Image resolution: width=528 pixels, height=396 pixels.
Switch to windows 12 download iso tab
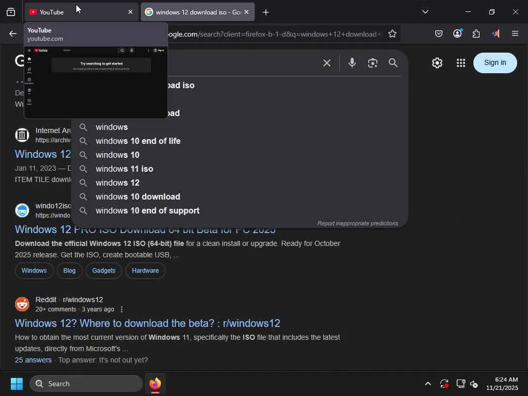[197, 12]
